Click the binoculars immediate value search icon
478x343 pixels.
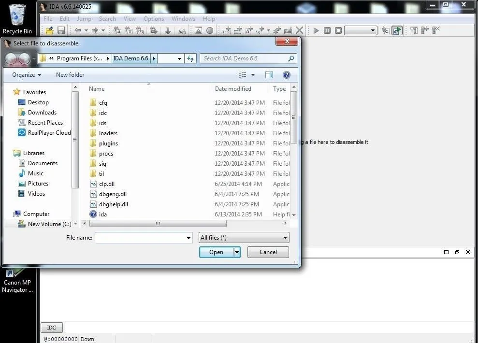pos(117,30)
